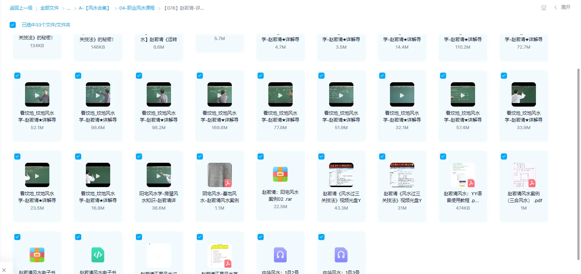Uncheck the checkbox of the 169.8M video

pyautogui.click(x=200, y=75)
